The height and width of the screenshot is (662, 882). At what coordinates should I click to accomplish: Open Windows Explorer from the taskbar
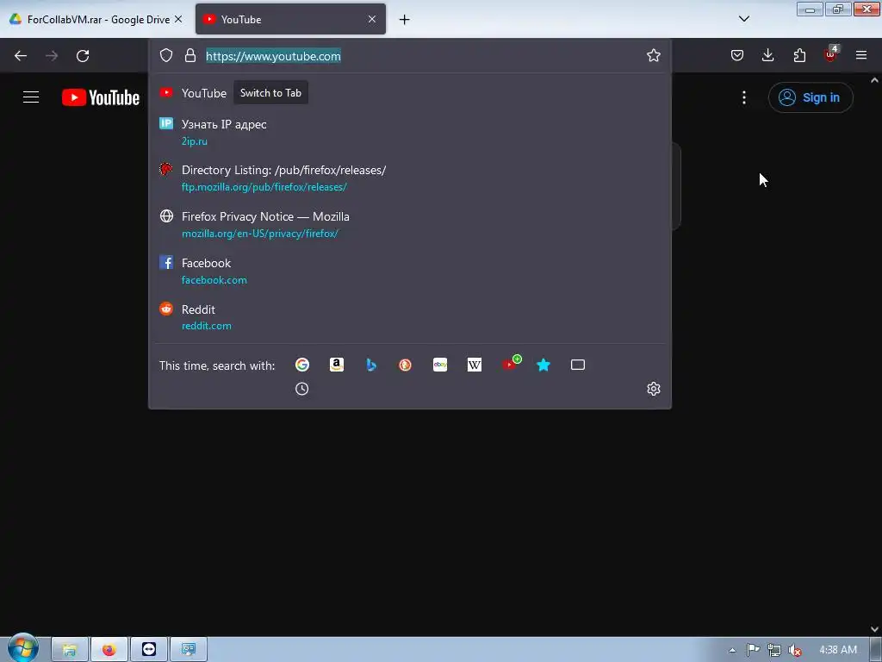click(x=70, y=649)
